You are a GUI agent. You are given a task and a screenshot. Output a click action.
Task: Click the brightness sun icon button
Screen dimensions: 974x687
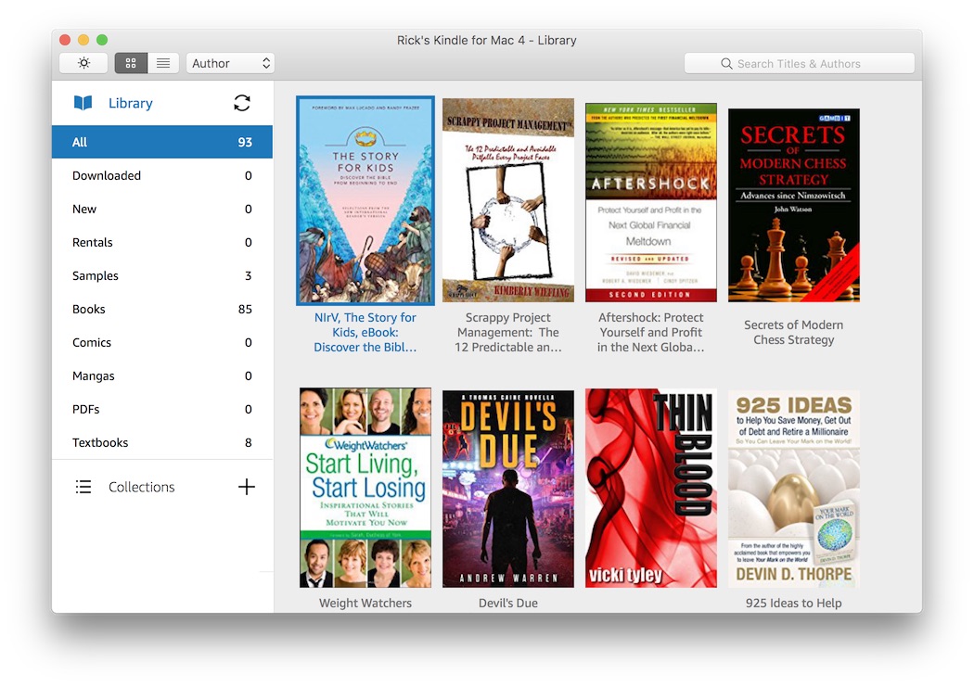click(83, 63)
